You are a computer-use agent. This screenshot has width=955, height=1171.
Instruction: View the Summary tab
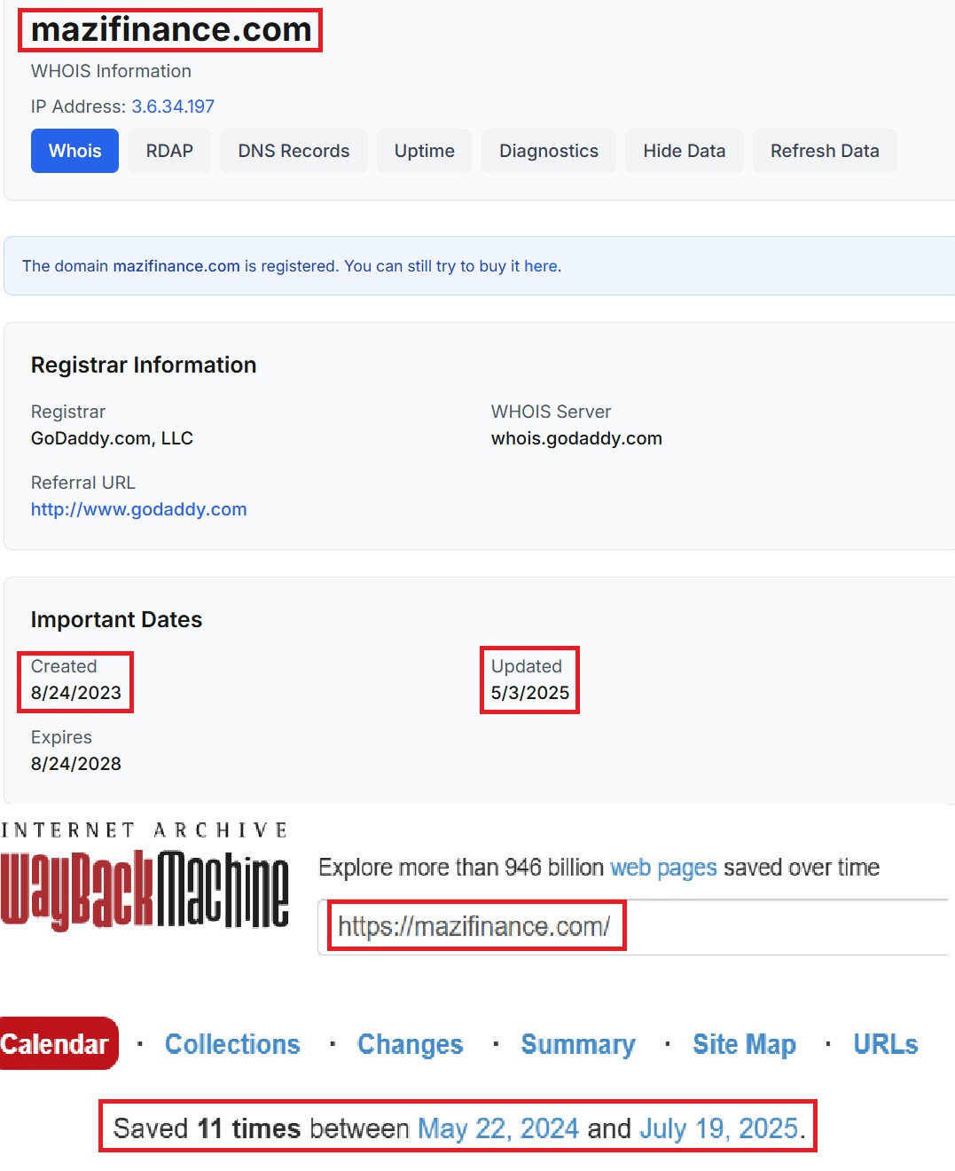pyautogui.click(x=577, y=1044)
